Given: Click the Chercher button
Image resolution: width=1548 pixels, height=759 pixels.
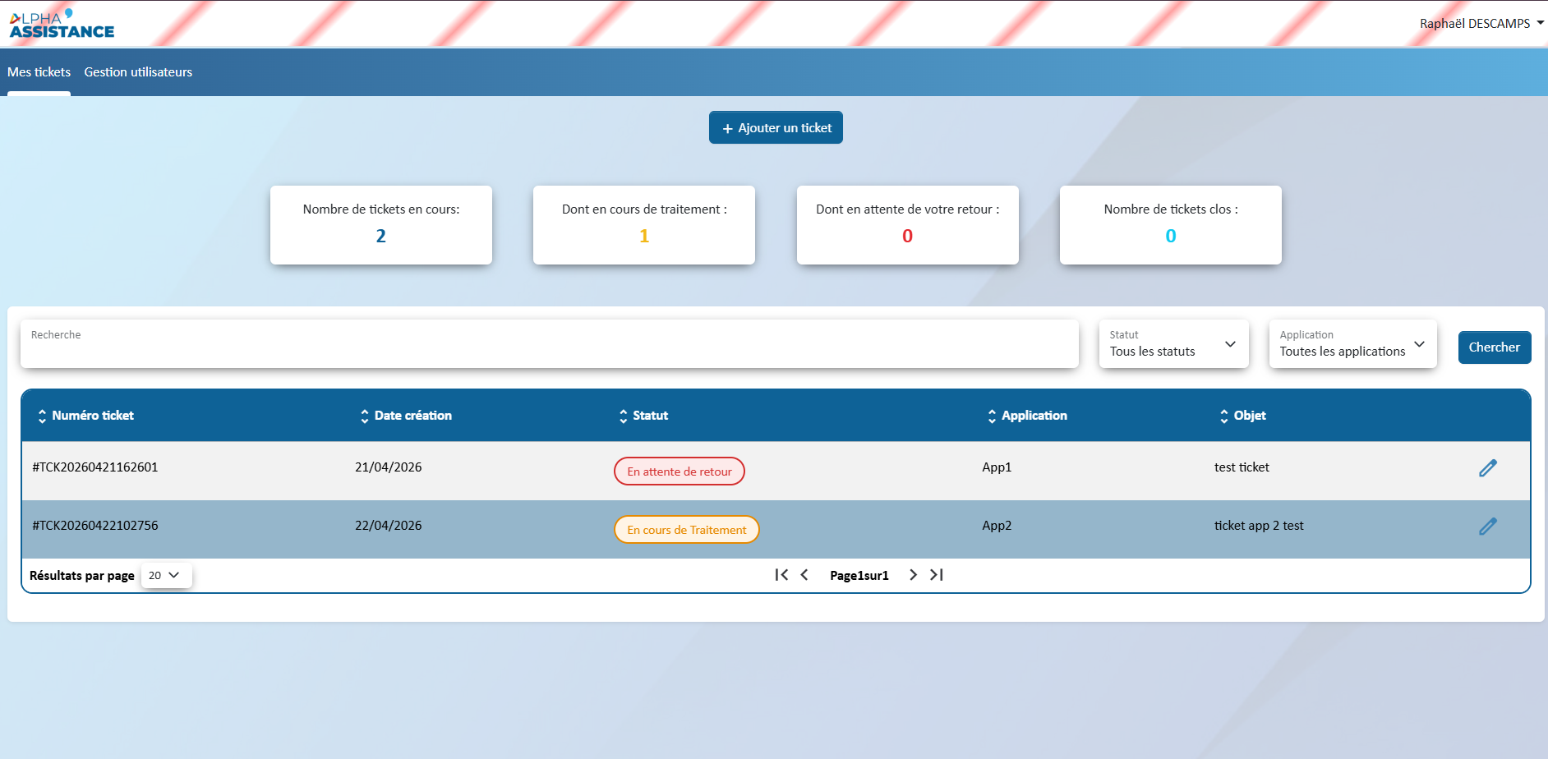Looking at the screenshot, I should point(1494,347).
